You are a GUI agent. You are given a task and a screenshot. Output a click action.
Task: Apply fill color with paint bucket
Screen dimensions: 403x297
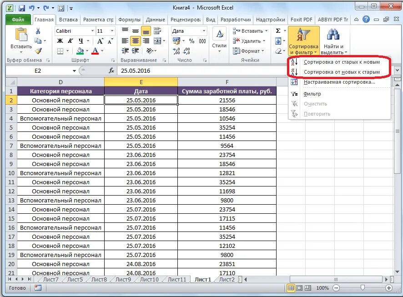pos(80,51)
